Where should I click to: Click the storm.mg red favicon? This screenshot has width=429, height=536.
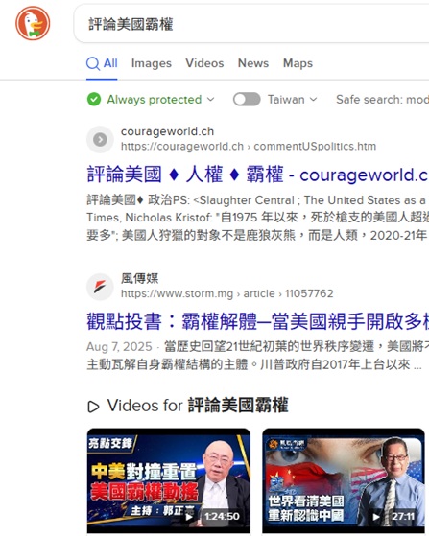coord(100,287)
